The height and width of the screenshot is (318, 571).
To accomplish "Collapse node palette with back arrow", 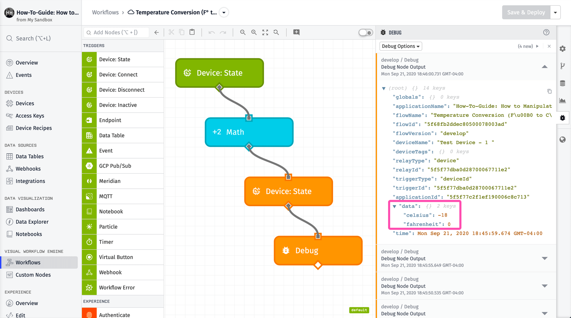I will click(x=157, y=32).
